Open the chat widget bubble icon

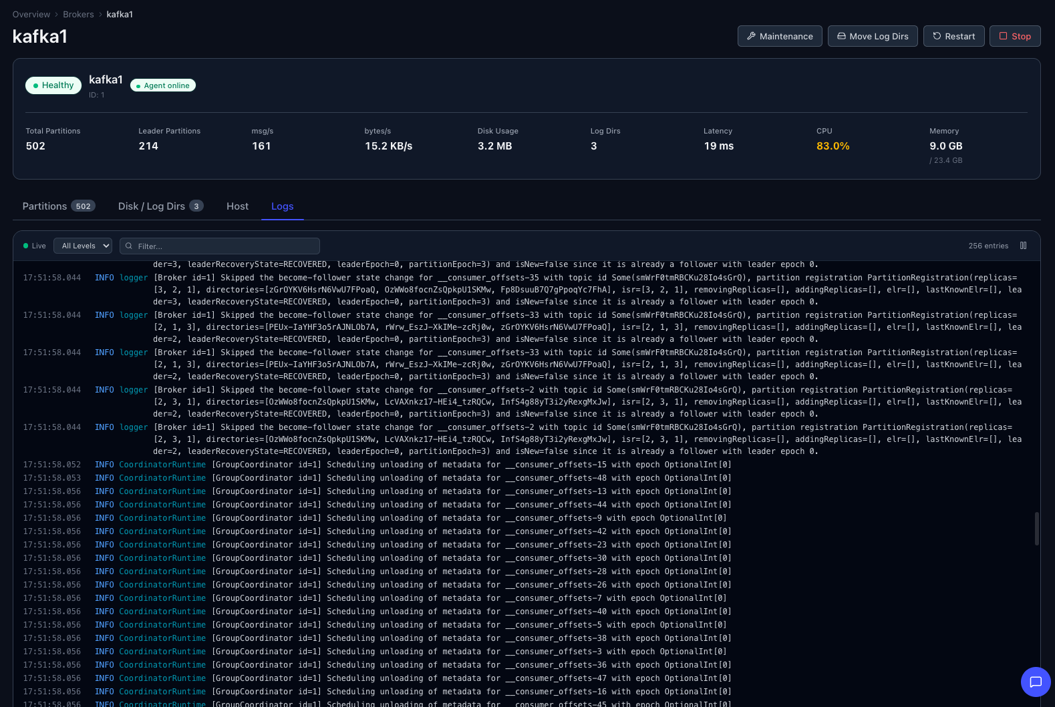(1036, 682)
